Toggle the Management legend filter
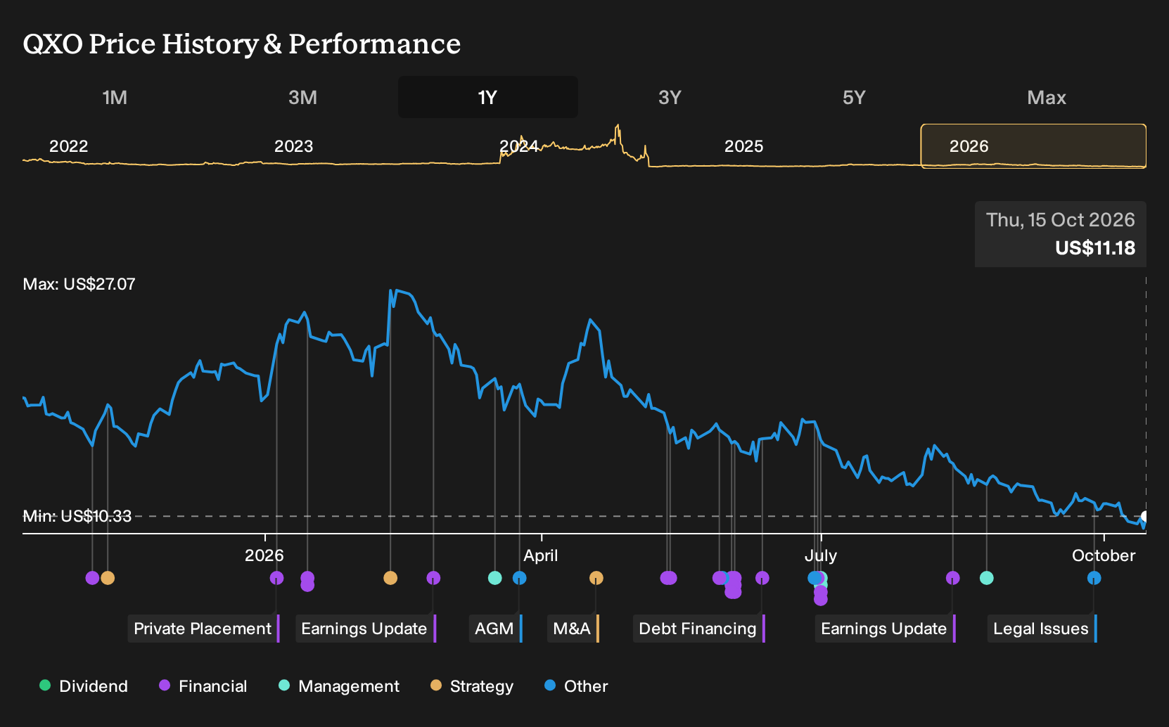The height and width of the screenshot is (727, 1169). 339,686
